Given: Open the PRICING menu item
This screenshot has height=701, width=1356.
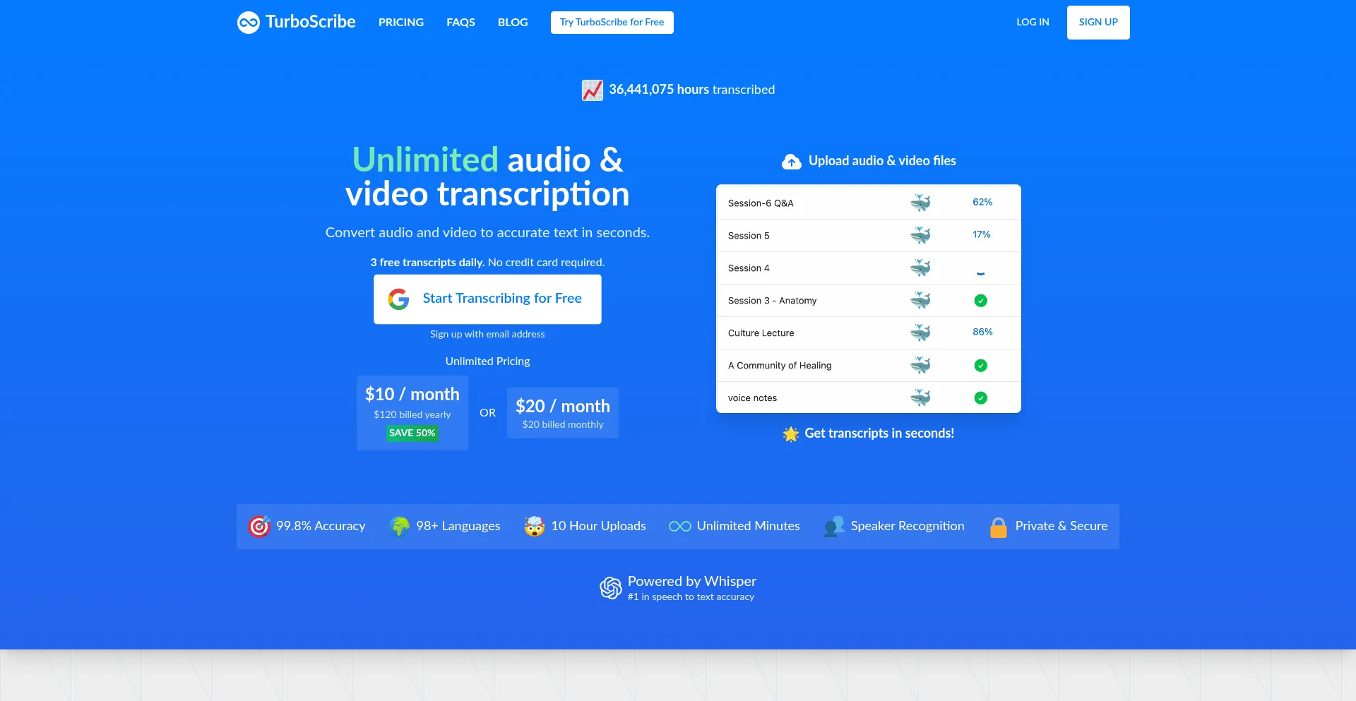Looking at the screenshot, I should pos(401,23).
